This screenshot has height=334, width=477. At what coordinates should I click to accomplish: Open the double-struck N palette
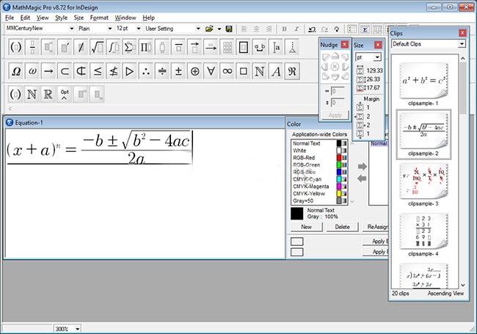(260, 71)
